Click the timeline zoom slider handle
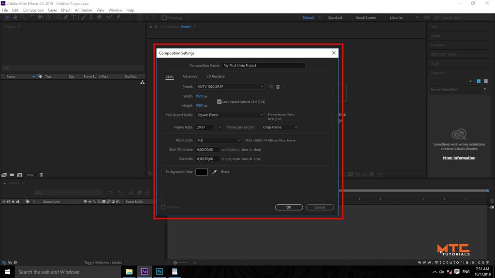495x278 pixels. point(175,263)
